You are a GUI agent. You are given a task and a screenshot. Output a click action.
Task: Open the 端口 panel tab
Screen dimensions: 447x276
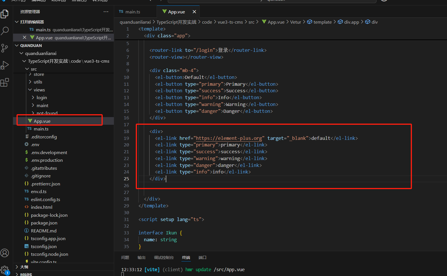203,257
